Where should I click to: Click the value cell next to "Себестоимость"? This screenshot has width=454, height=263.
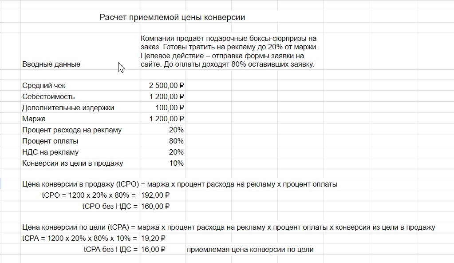coord(166,96)
